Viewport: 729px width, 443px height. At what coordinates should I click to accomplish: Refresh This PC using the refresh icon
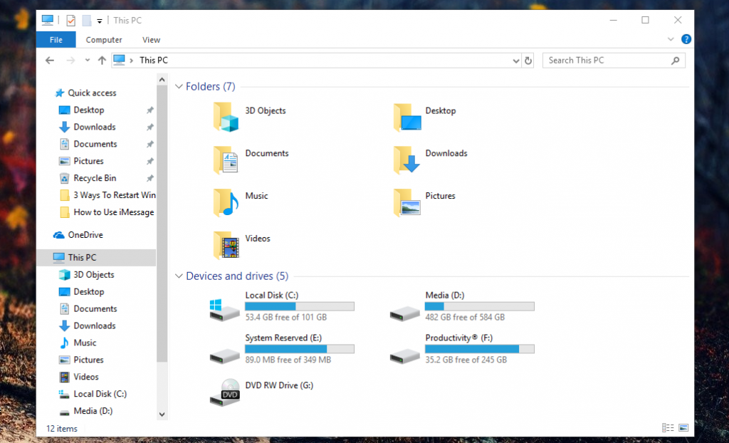[x=528, y=61]
